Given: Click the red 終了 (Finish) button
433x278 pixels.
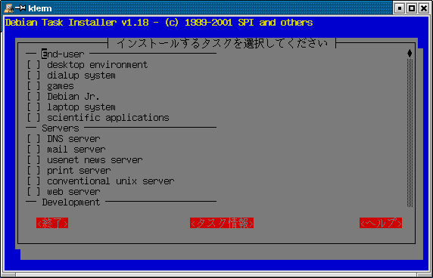Looking at the screenshot, I should click(52, 223).
